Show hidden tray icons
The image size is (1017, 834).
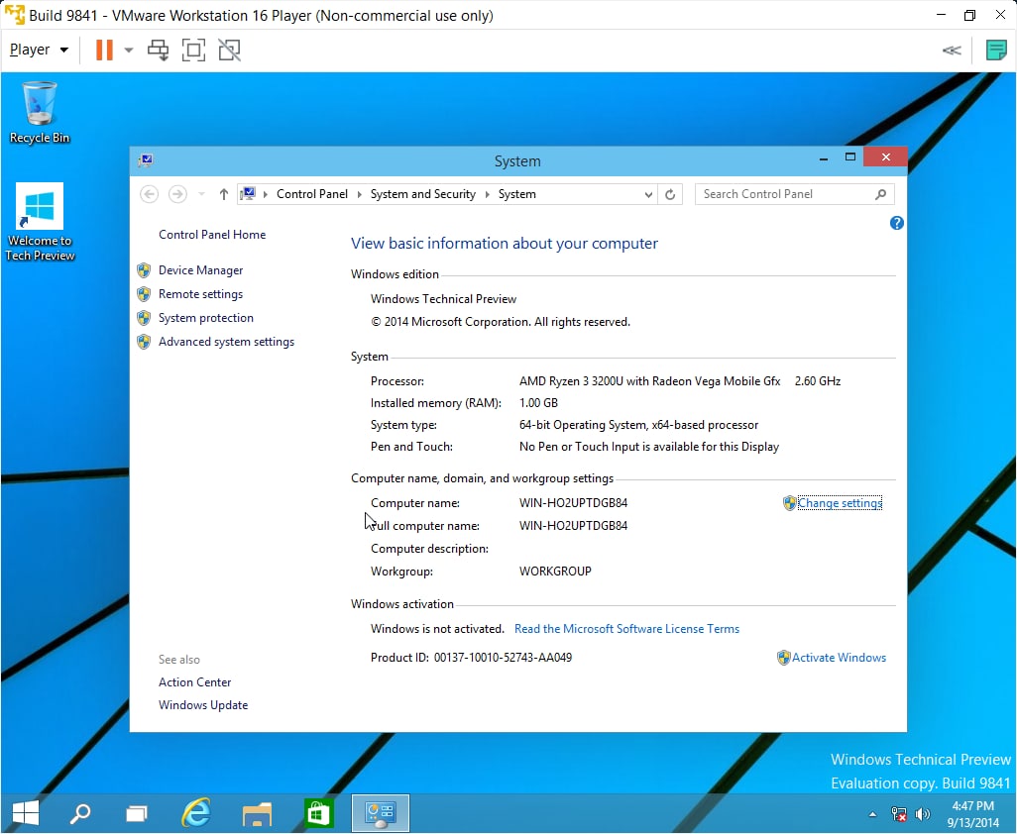point(872,814)
